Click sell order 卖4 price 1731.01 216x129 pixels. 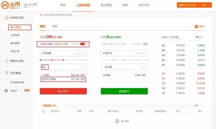[180, 50]
